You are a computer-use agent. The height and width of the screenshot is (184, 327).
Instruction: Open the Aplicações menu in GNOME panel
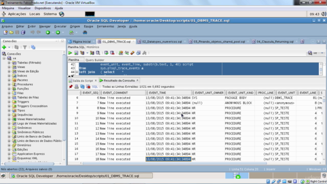[17, 14]
